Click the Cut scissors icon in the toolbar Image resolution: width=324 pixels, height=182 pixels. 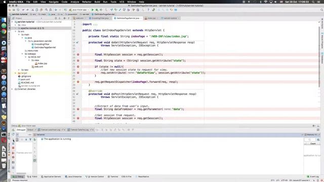[32, 10]
